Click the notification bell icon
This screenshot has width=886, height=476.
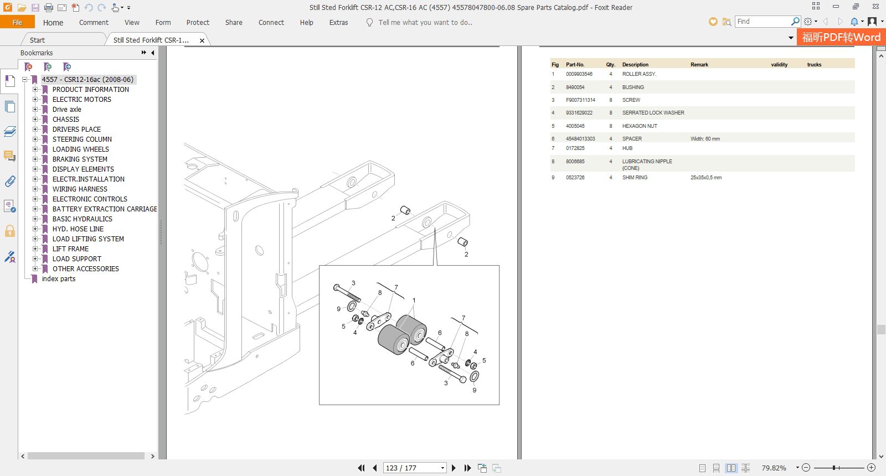pos(854,22)
